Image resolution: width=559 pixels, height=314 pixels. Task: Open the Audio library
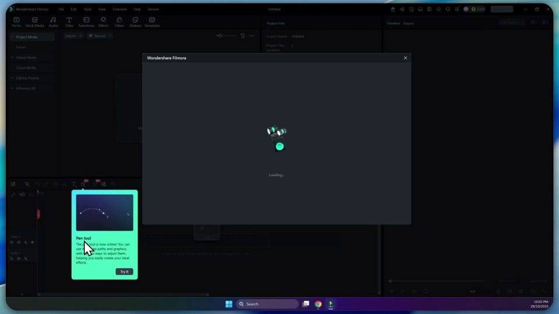tap(53, 22)
